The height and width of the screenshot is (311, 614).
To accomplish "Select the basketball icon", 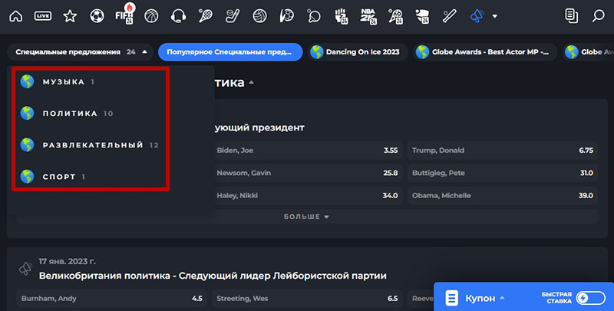I will [151, 16].
